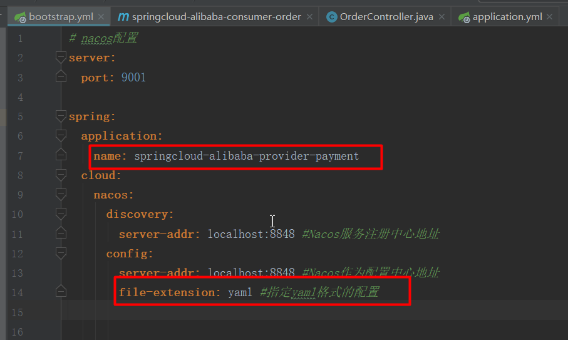568x340 pixels.
Task: Collapse the discovery block fold marker
Action: coord(61,214)
